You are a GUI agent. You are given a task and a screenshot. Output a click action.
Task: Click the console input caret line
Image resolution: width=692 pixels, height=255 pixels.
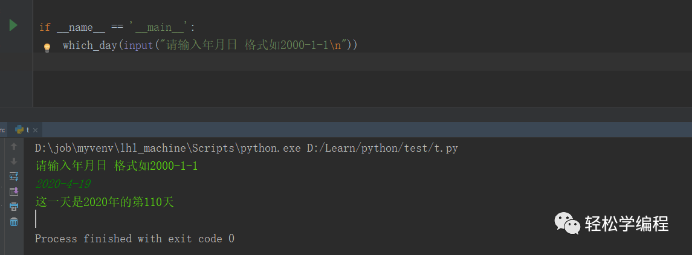36,219
